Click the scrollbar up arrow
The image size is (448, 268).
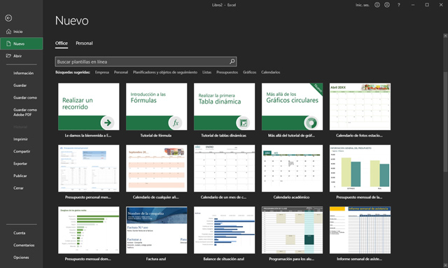pyautogui.click(x=445, y=36)
